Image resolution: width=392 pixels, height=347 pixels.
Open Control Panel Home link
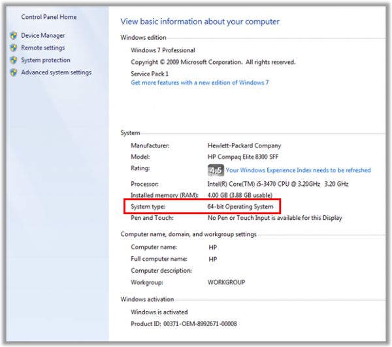coord(49,17)
